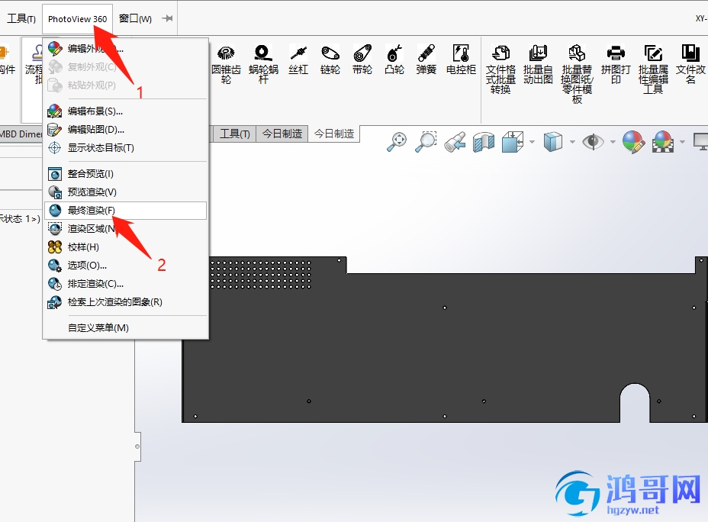Screen dimensions: 708x522
Task: Select 渲染区域(N) render region entry
Action: pyautogui.click(x=126, y=228)
